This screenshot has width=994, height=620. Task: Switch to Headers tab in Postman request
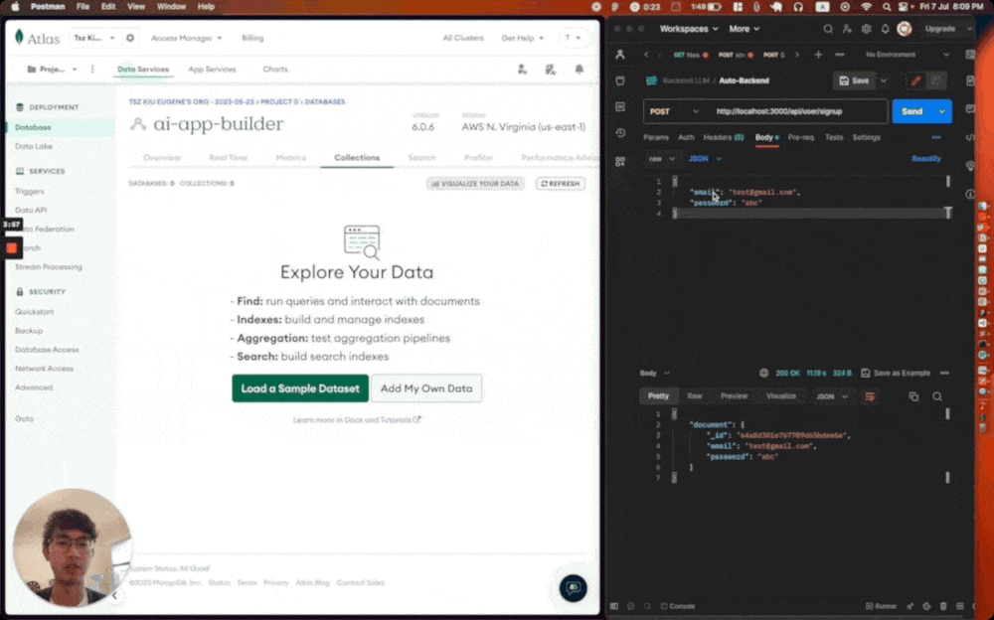coord(724,137)
